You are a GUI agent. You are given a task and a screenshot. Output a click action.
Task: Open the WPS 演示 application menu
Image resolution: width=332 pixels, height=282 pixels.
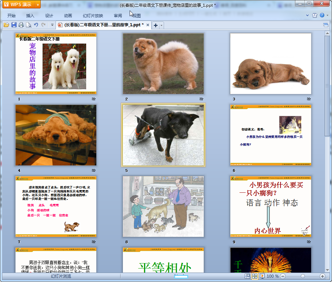[19, 4]
